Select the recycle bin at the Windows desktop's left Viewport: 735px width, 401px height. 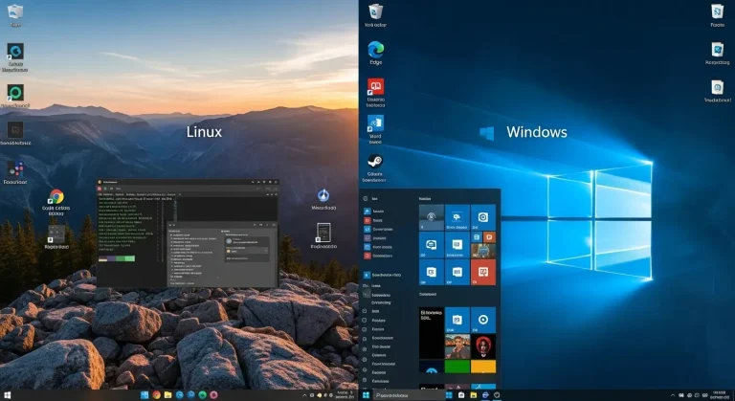point(375,11)
